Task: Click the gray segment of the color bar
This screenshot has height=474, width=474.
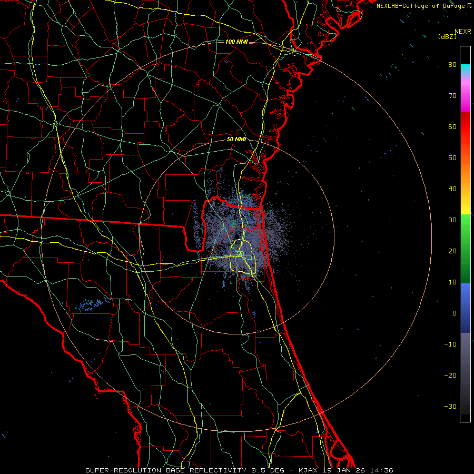Action: [x=465, y=373]
